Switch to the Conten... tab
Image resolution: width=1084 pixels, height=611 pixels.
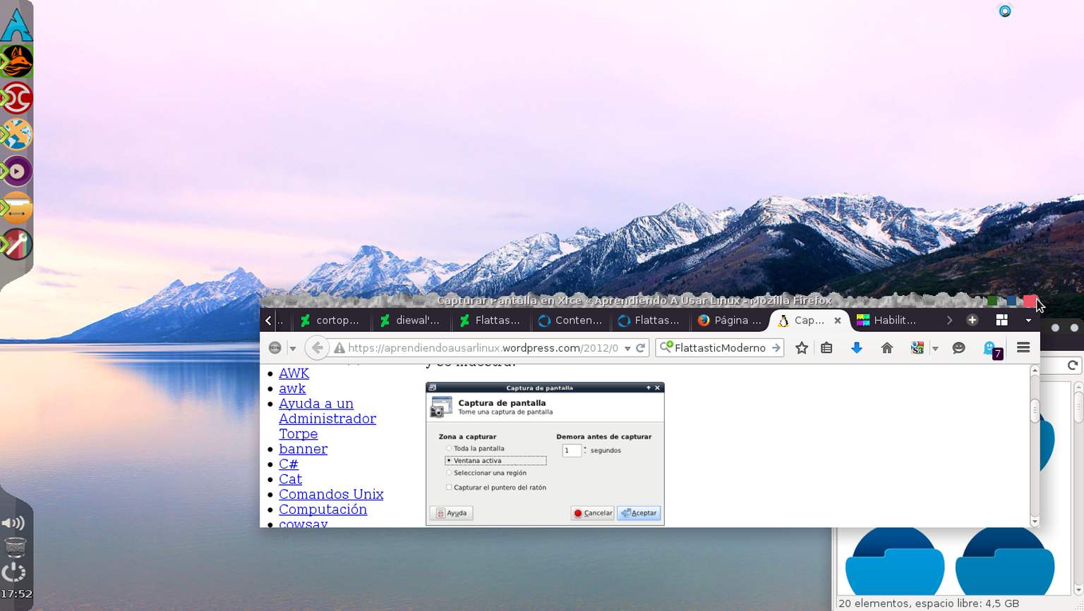[x=569, y=320]
